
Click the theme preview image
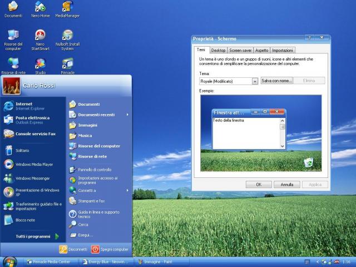[x=261, y=133]
